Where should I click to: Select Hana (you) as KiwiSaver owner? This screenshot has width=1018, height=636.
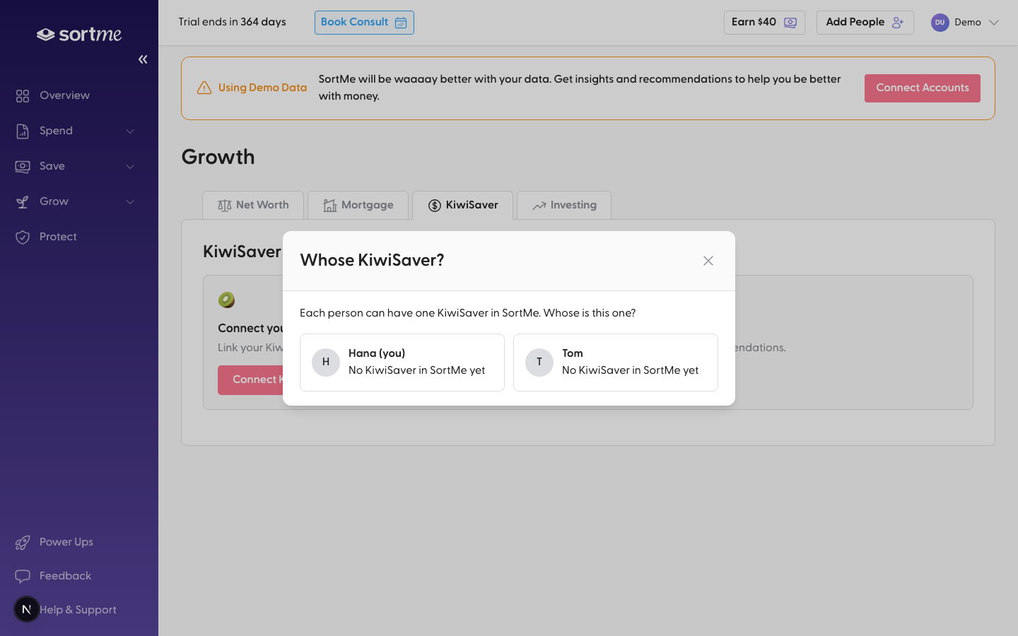pos(402,363)
